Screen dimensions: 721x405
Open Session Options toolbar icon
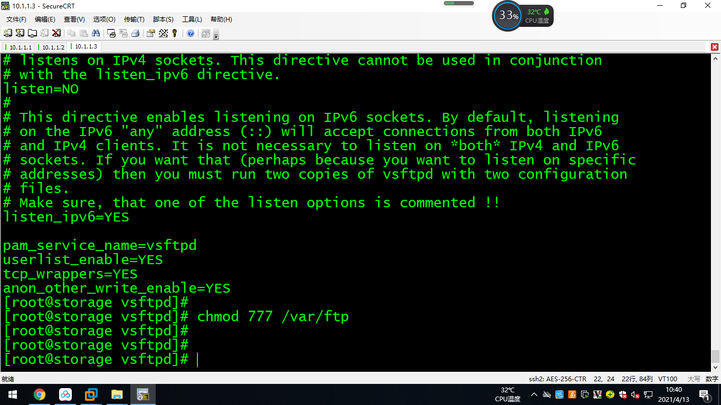(151, 33)
